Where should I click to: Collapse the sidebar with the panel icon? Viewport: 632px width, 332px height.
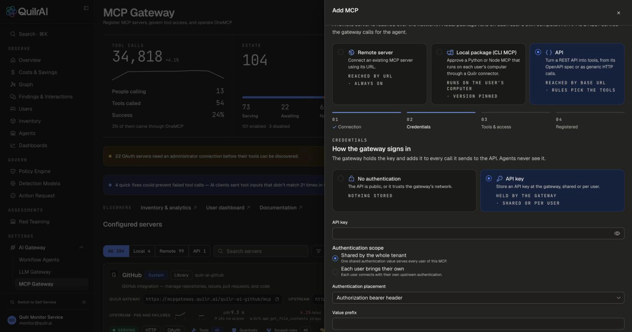(86, 8)
